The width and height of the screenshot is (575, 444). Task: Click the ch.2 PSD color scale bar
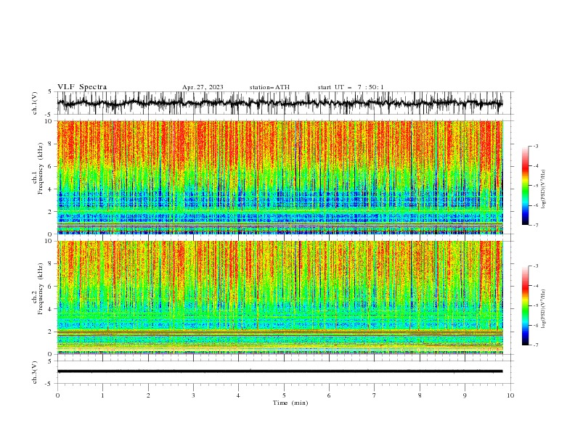(525, 305)
